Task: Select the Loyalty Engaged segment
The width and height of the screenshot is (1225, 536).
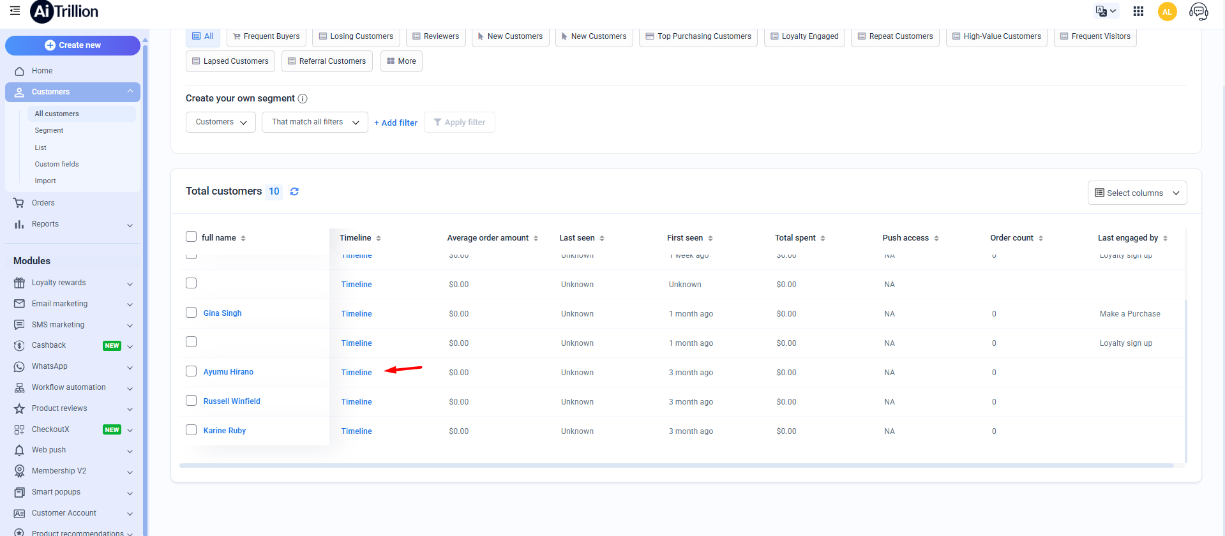Action: pyautogui.click(x=804, y=36)
